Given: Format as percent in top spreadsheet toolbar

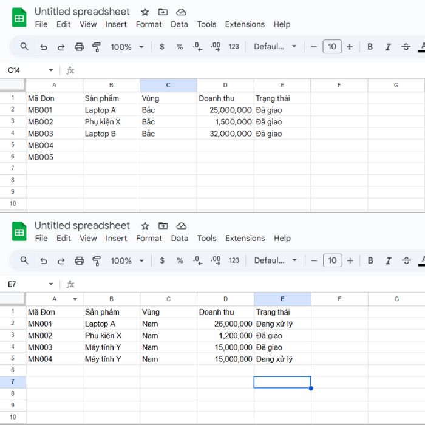Looking at the screenshot, I should pos(180,47).
